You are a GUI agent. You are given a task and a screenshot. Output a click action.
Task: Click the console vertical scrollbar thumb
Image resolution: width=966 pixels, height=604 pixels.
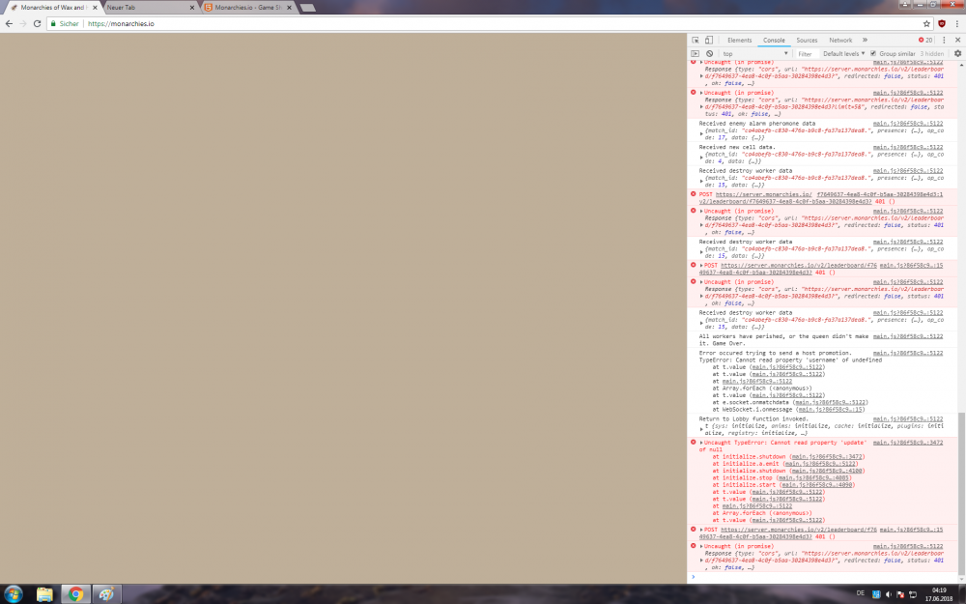click(961, 496)
